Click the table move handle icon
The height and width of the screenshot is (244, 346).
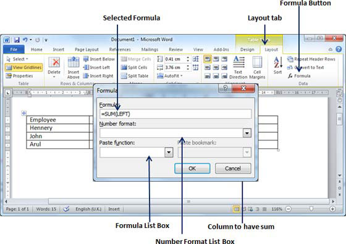23,113
